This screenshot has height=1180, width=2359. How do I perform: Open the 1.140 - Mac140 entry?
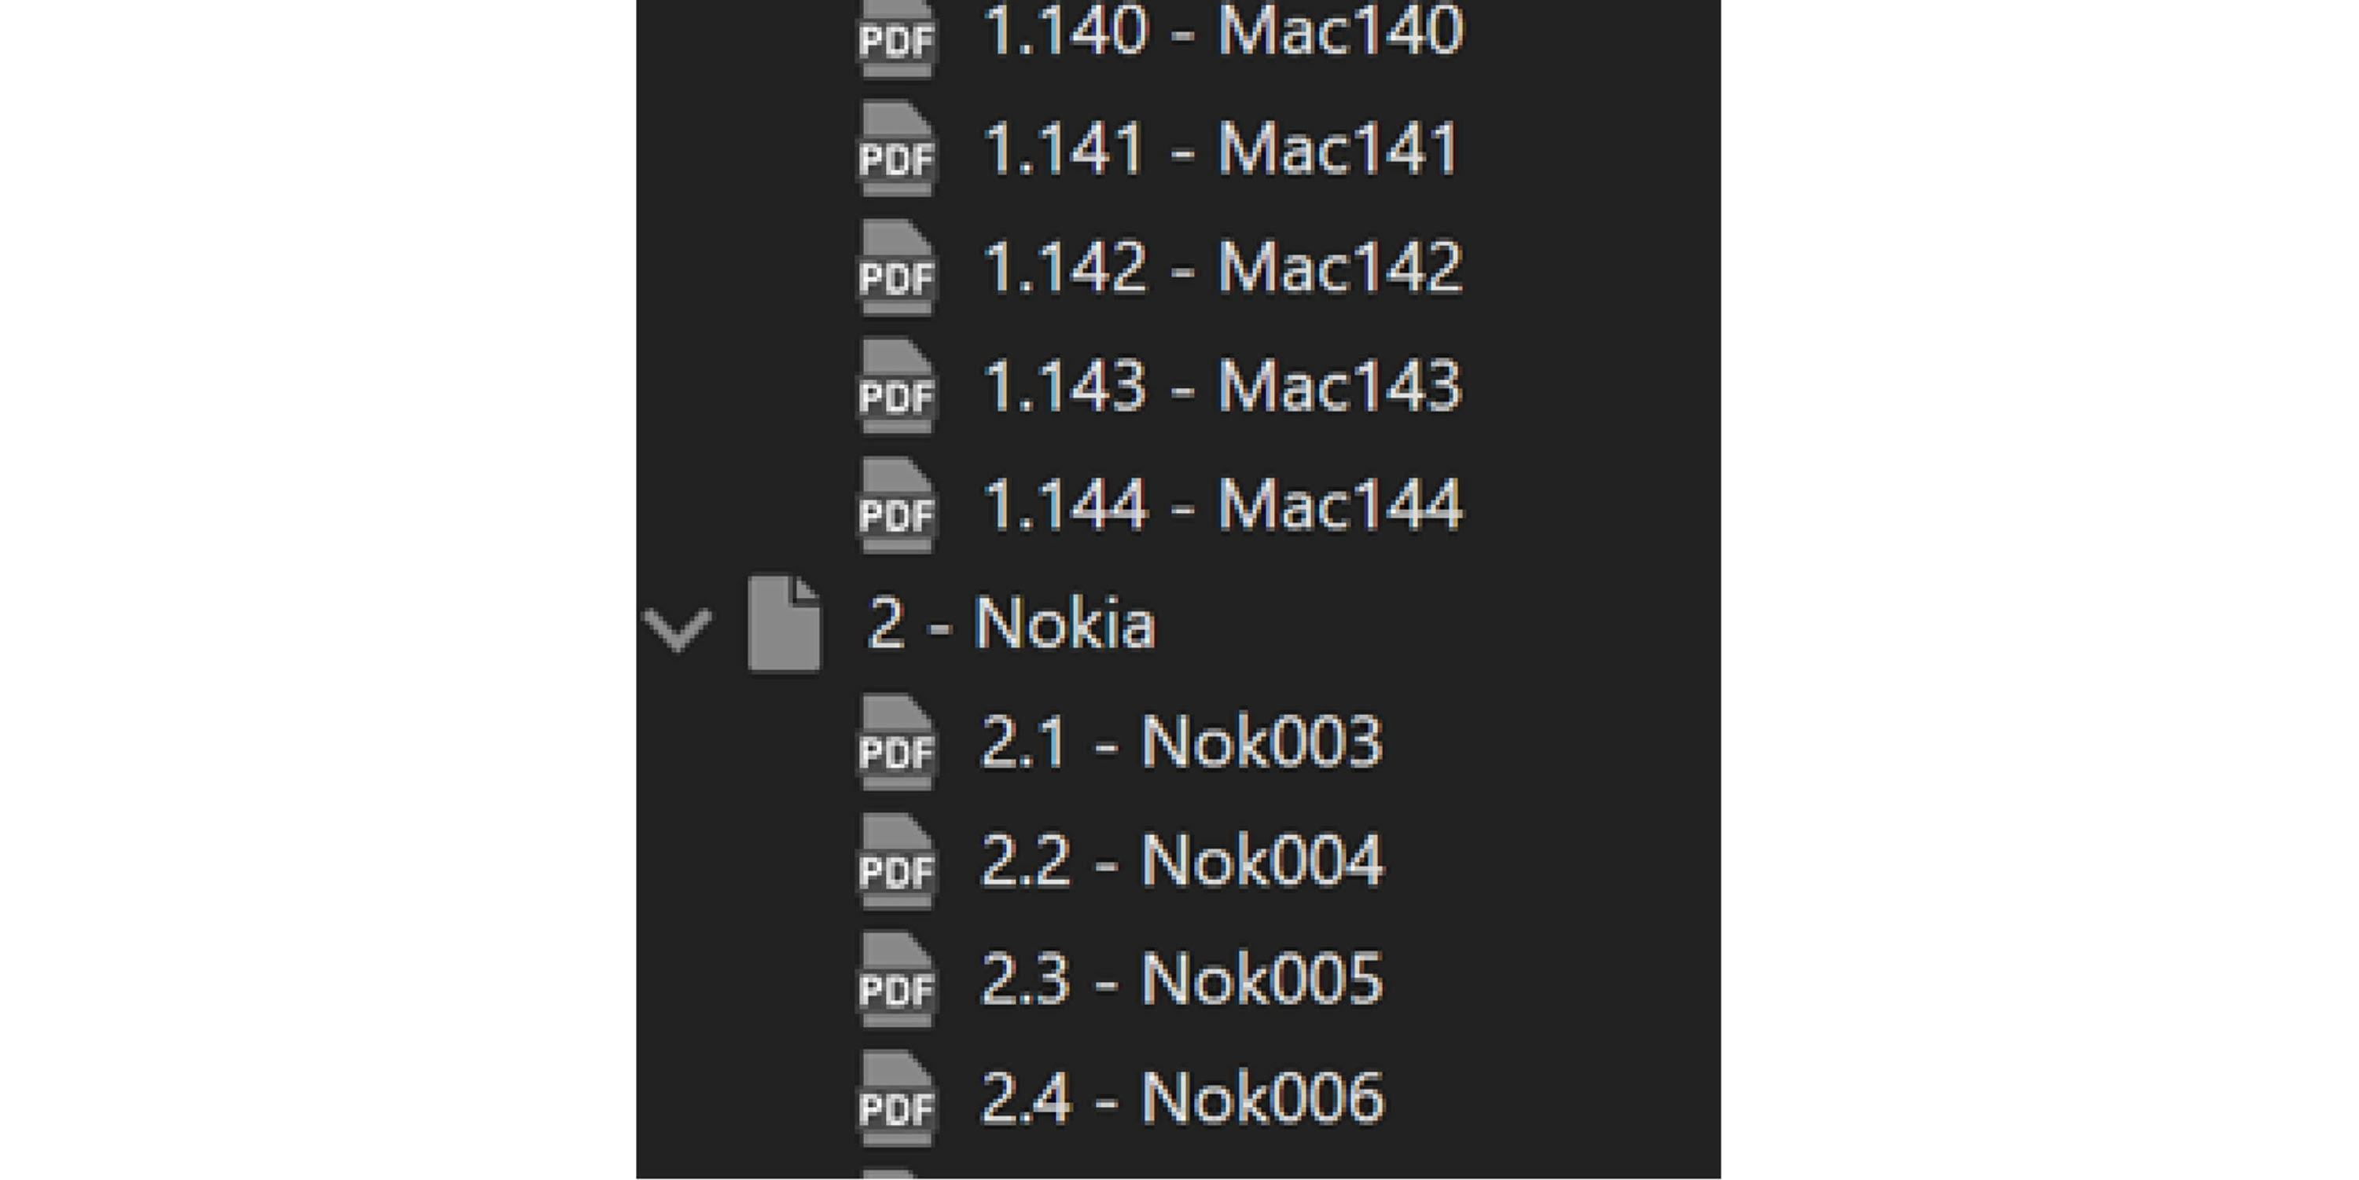coord(1222,31)
